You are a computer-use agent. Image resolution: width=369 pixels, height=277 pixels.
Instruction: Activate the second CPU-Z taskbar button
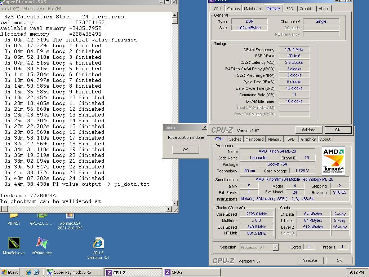coord(192,272)
